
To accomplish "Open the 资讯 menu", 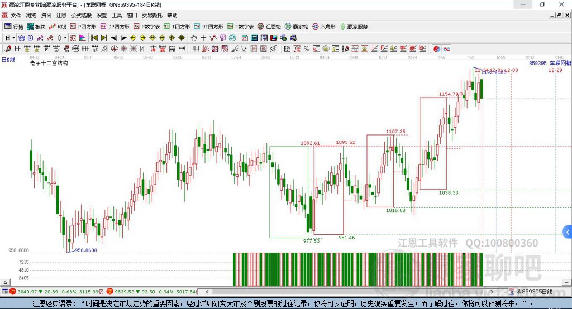I will (46, 15).
